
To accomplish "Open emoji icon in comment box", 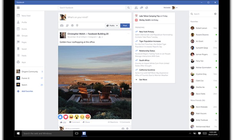I will [x=127, y=128].
